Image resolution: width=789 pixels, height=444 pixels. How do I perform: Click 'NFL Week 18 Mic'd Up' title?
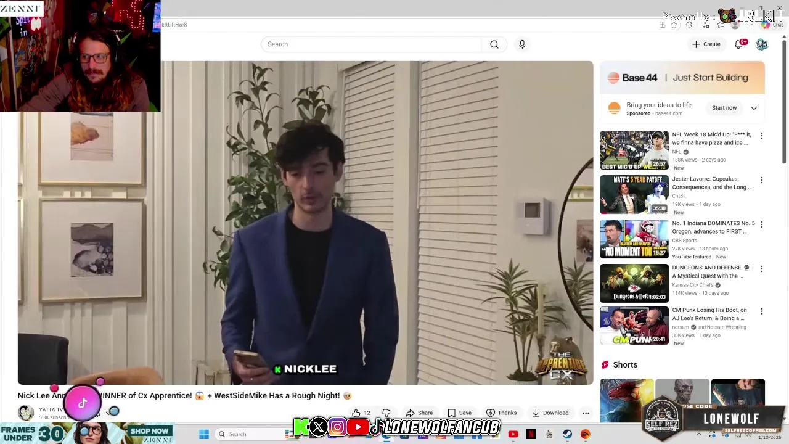(711, 138)
